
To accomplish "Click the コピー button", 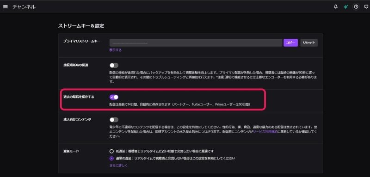I will tap(290, 43).
